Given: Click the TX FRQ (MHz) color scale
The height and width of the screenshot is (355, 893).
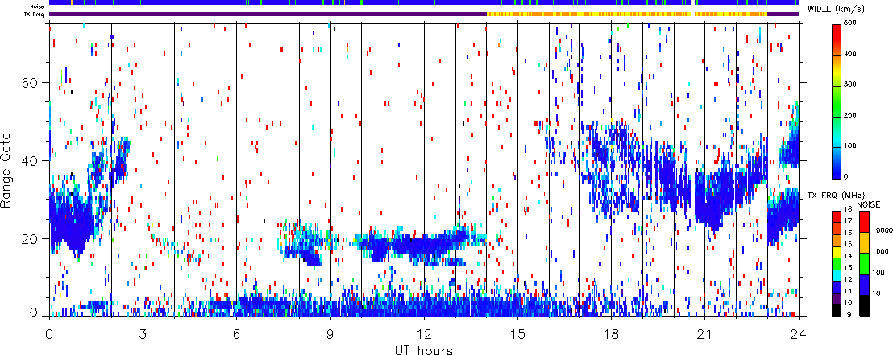Looking at the screenshot, I should tap(837, 262).
